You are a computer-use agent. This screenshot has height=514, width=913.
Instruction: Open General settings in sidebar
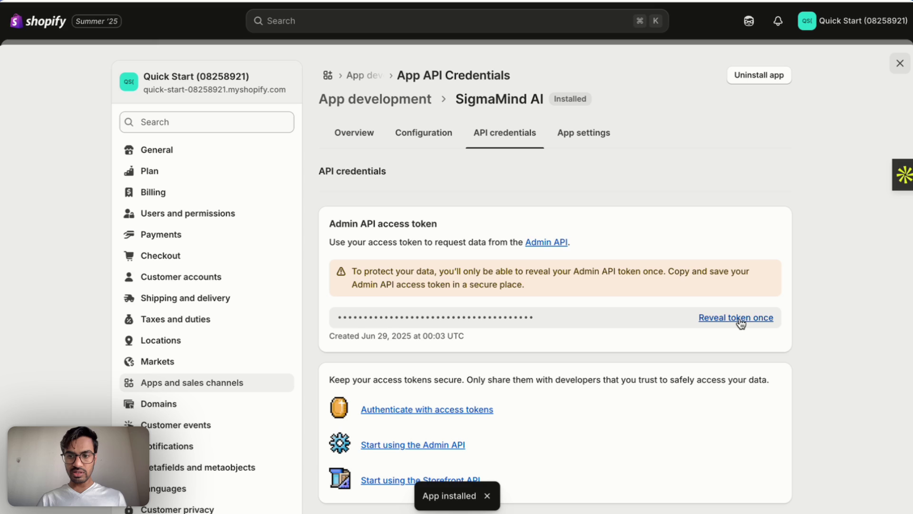click(156, 150)
